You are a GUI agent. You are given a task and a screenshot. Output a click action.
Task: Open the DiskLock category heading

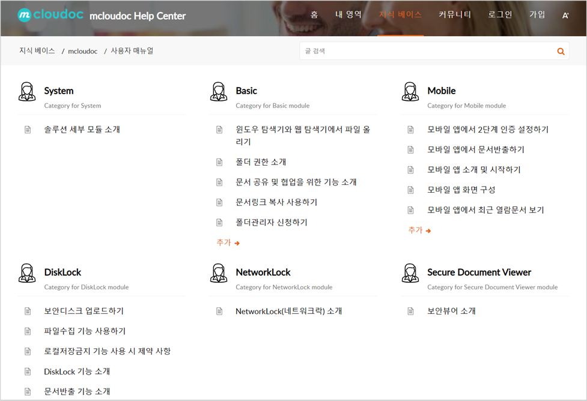point(62,273)
